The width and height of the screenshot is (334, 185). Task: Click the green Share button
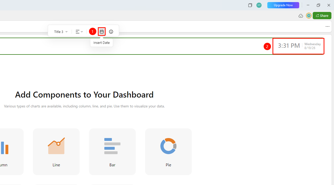322,16
